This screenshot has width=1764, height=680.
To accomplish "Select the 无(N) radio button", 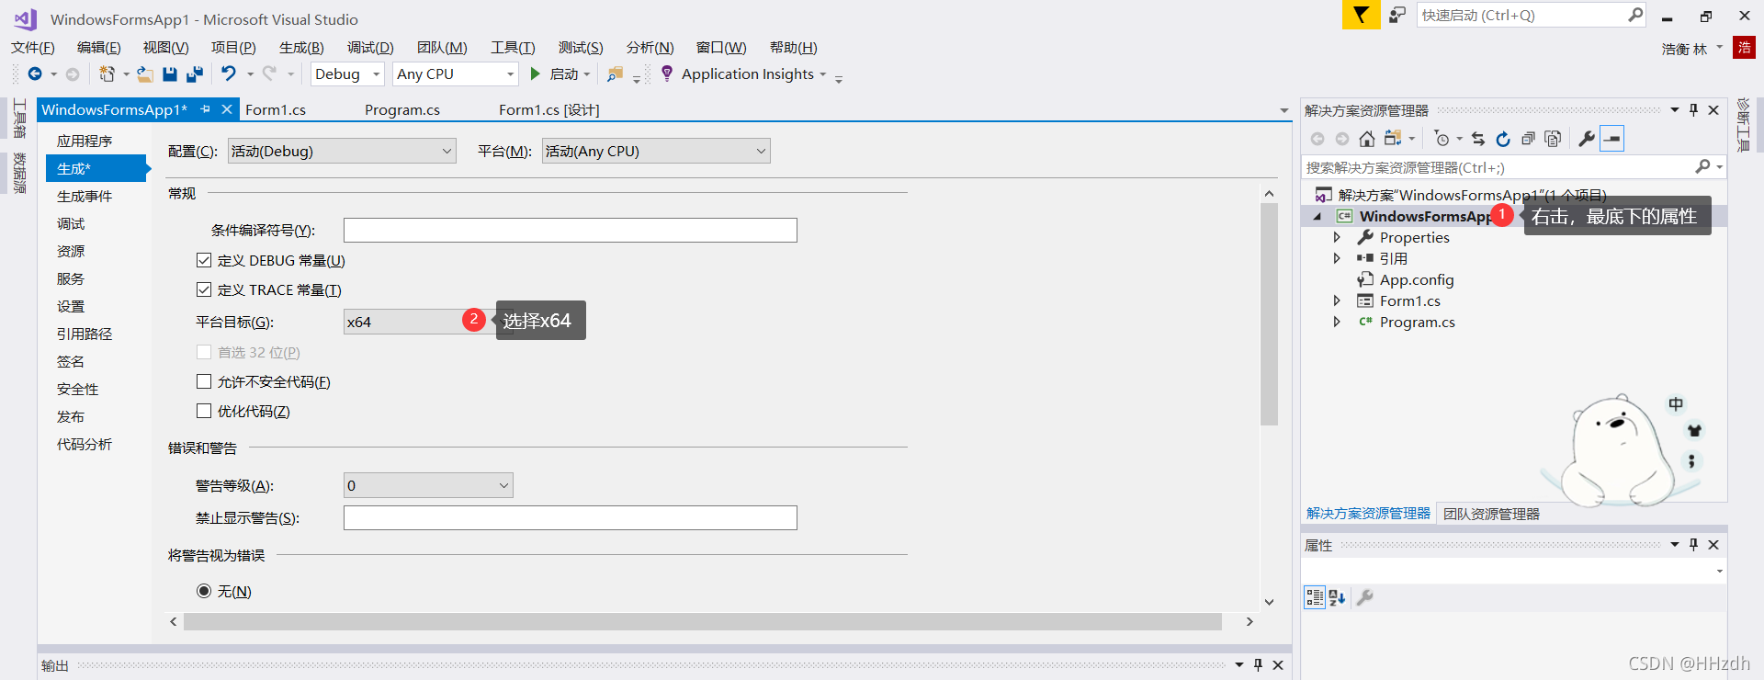I will [204, 591].
